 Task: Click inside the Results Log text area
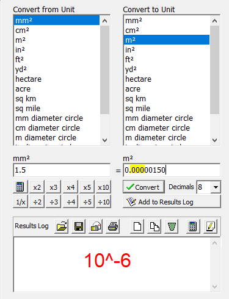coord(112,264)
